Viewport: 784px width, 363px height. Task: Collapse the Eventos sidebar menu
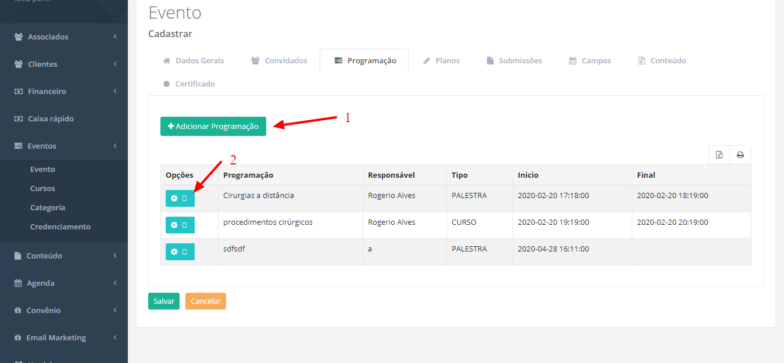point(64,146)
